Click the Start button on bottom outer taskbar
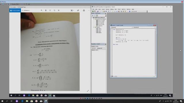The width and height of the screenshot is (184, 103). [x=2, y=101]
